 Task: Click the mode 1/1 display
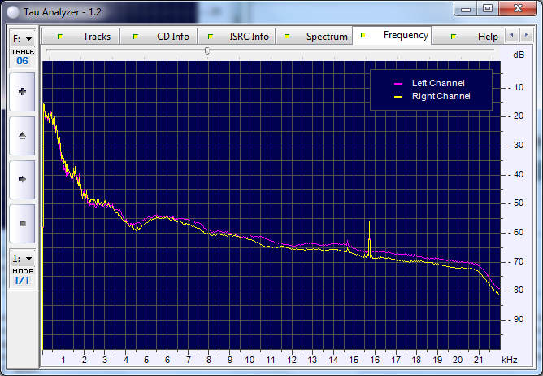click(x=22, y=280)
